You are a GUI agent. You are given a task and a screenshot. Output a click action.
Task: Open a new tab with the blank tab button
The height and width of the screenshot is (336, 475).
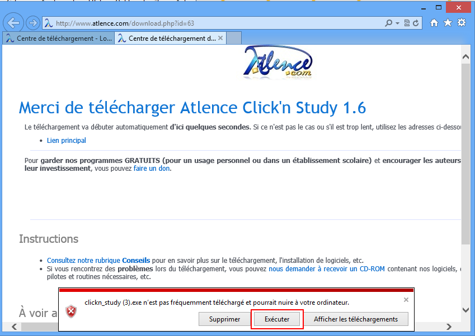[x=234, y=39]
